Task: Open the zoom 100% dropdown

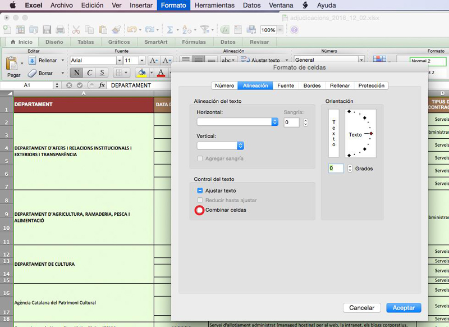Action: coord(280,30)
